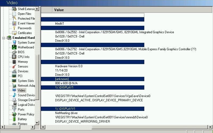The image size is (213, 133).
Task: Click the Value column header
Action: point(132,10)
